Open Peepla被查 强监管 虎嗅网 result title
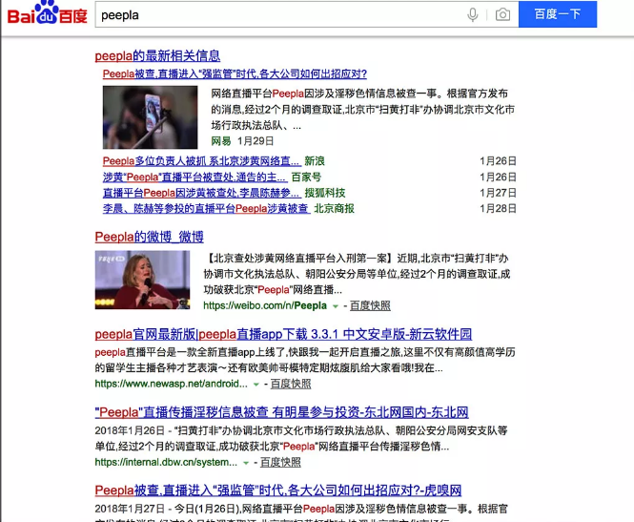Viewport: 634px width, 522px height. coord(278,491)
